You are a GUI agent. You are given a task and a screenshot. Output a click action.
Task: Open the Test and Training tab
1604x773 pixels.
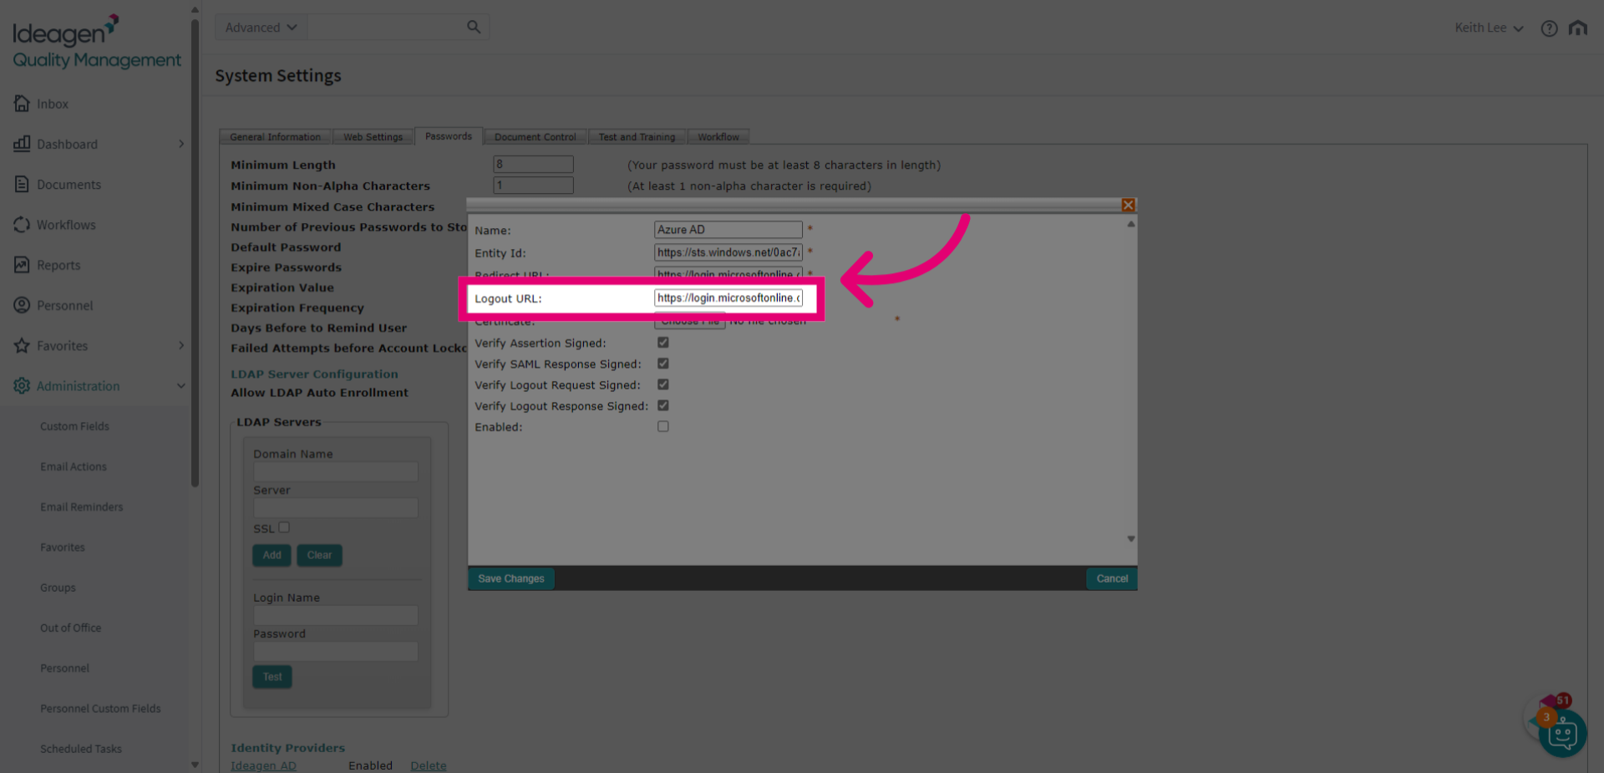click(x=637, y=137)
